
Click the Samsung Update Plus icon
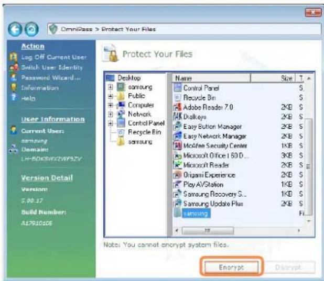(177, 204)
